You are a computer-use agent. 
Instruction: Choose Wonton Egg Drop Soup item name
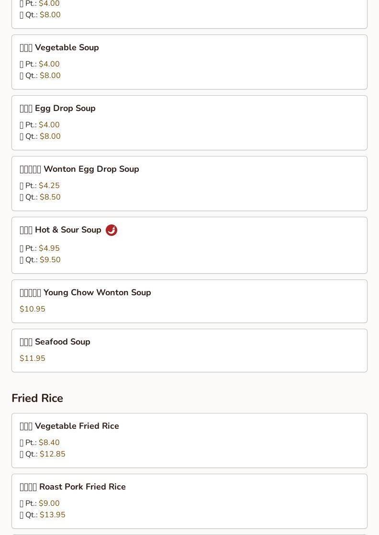[x=79, y=169]
